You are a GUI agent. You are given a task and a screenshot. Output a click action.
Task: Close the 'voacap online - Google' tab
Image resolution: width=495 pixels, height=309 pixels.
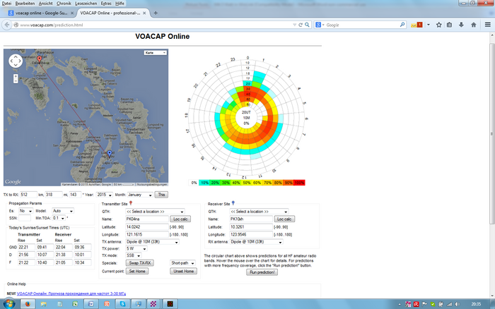(72, 13)
